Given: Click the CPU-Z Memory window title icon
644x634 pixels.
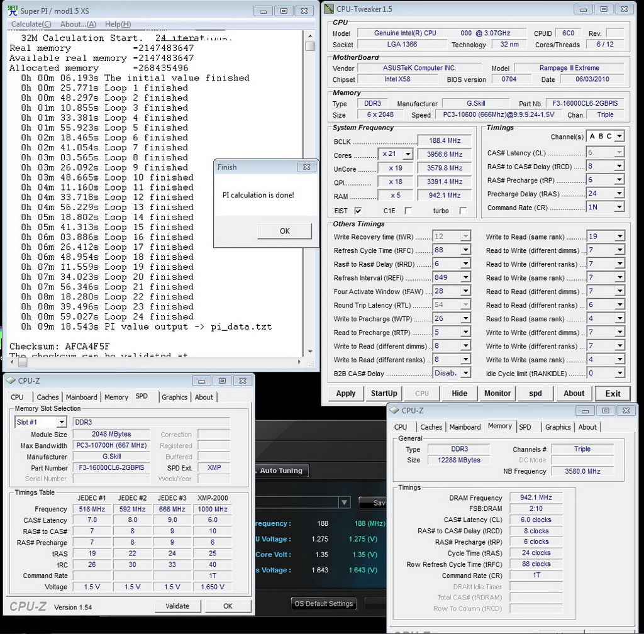Looking at the screenshot, I should tap(394, 410).
